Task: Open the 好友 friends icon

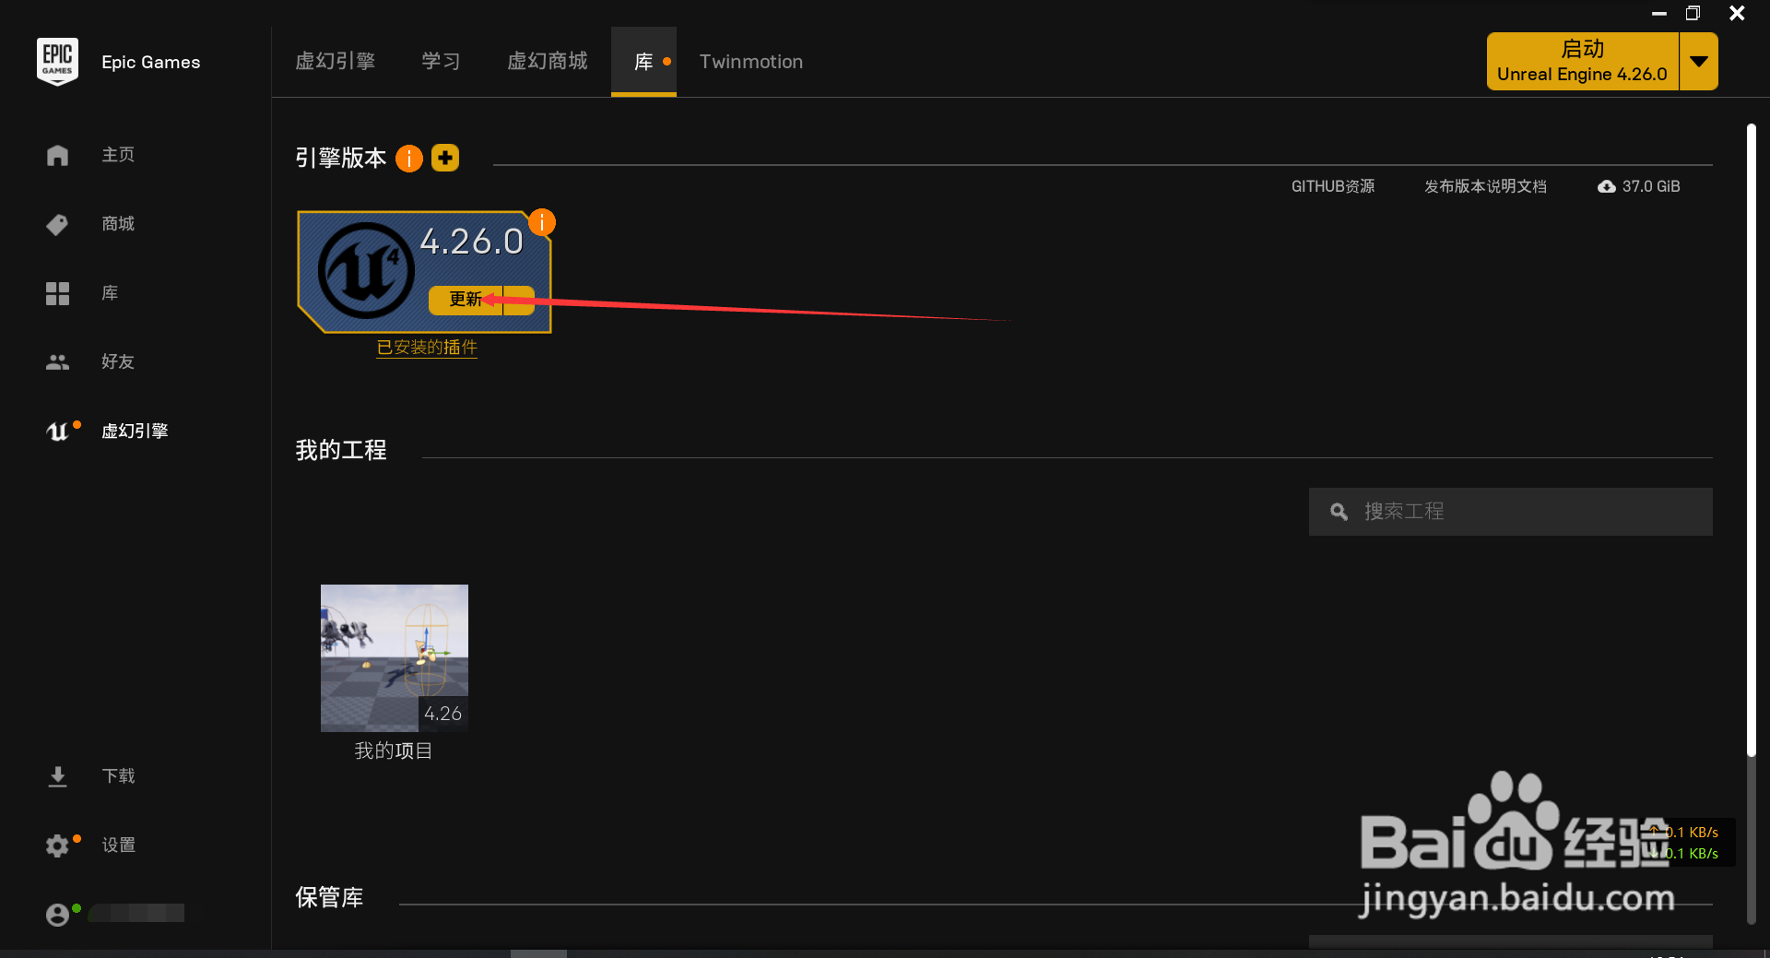Action: [x=57, y=362]
